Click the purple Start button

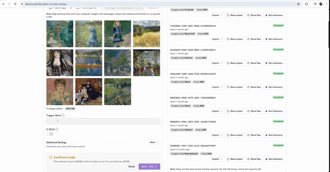149,166
